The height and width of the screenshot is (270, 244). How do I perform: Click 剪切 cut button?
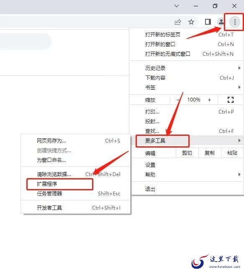tap(187, 153)
